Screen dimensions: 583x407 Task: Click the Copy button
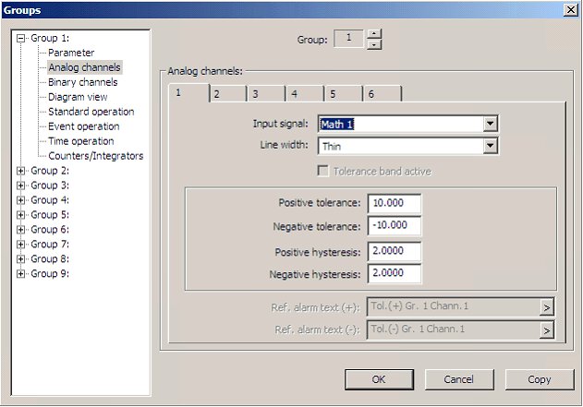tap(540, 379)
